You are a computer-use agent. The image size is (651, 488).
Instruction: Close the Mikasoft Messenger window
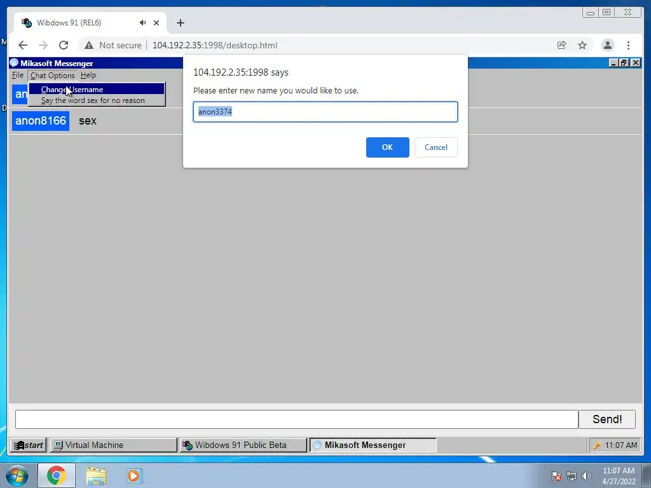tap(635, 63)
